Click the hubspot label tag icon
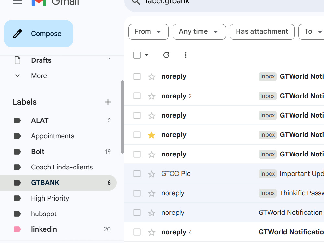 click(x=17, y=214)
